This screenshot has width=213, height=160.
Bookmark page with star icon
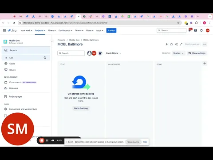point(178,23)
